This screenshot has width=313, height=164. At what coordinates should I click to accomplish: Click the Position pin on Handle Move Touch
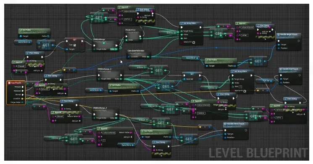click(x=225, y=138)
